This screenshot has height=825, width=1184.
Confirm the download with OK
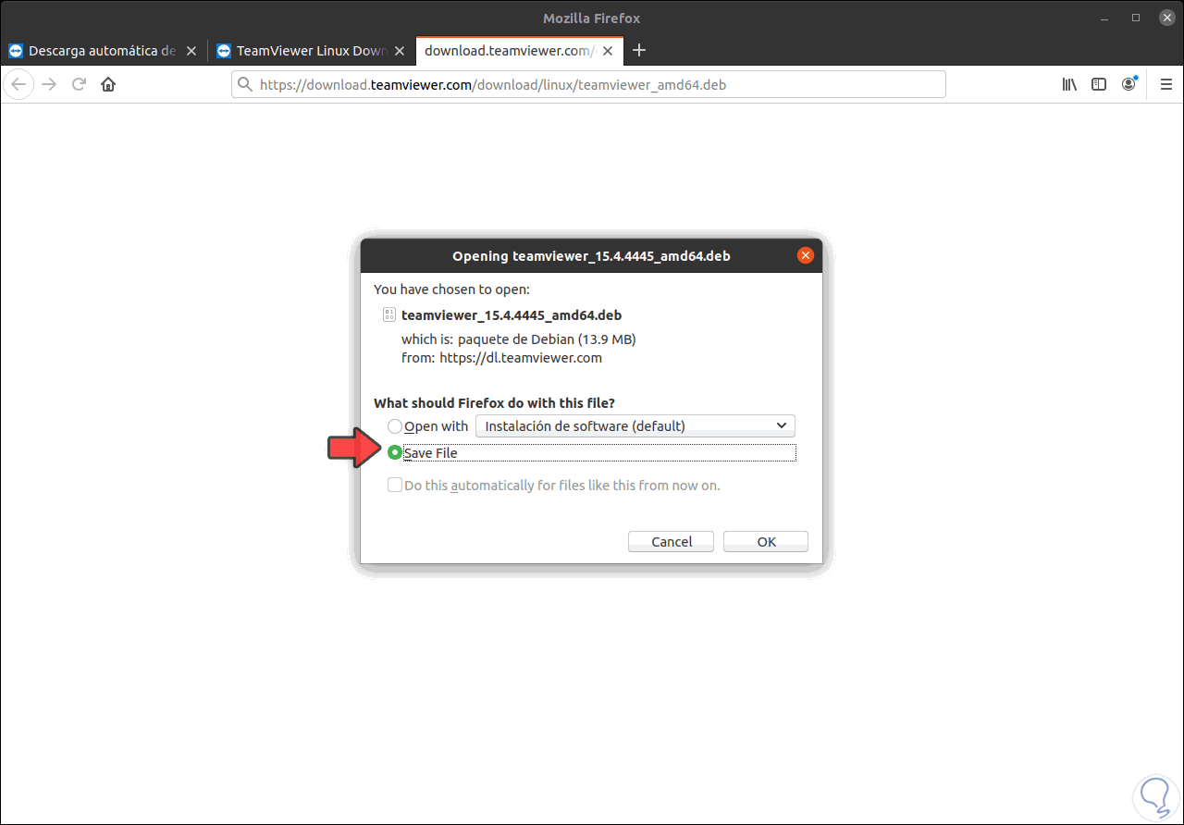tap(766, 541)
